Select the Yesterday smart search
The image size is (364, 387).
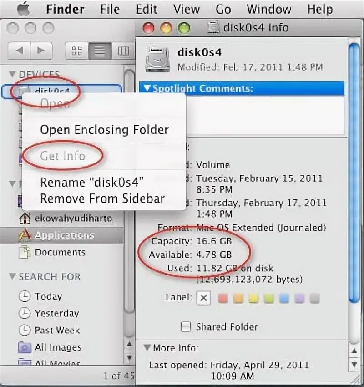[57, 313]
